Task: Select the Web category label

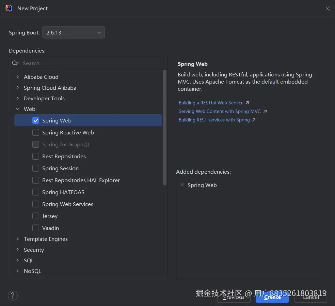Action: click(30, 109)
